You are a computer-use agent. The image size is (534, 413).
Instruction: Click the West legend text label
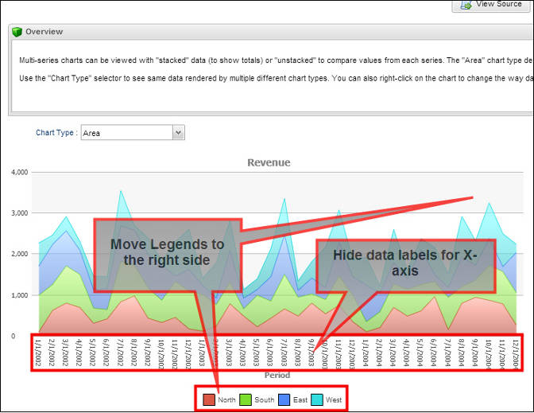[x=334, y=399]
